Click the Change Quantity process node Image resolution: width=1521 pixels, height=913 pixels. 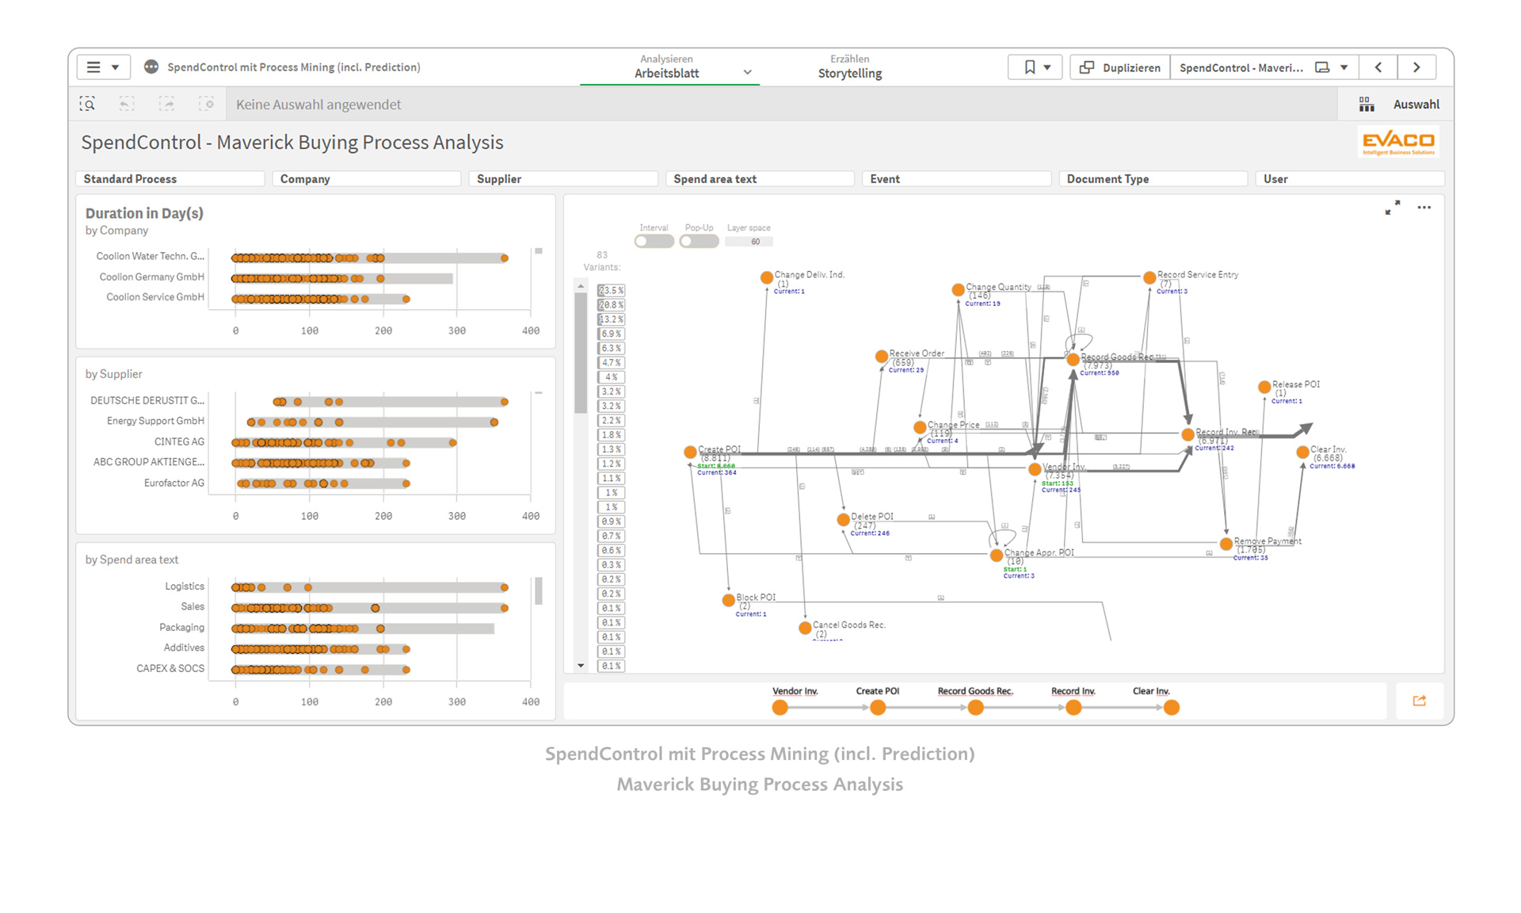point(958,290)
